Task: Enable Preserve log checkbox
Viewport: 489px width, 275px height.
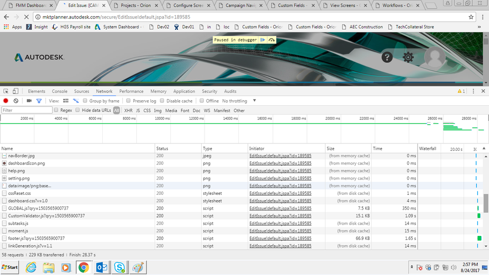Action: 128,101
